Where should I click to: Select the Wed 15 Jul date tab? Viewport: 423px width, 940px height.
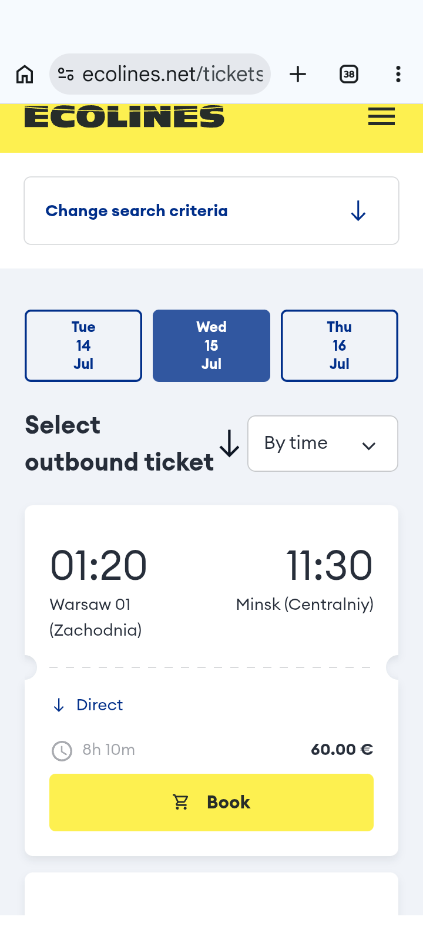tap(211, 345)
